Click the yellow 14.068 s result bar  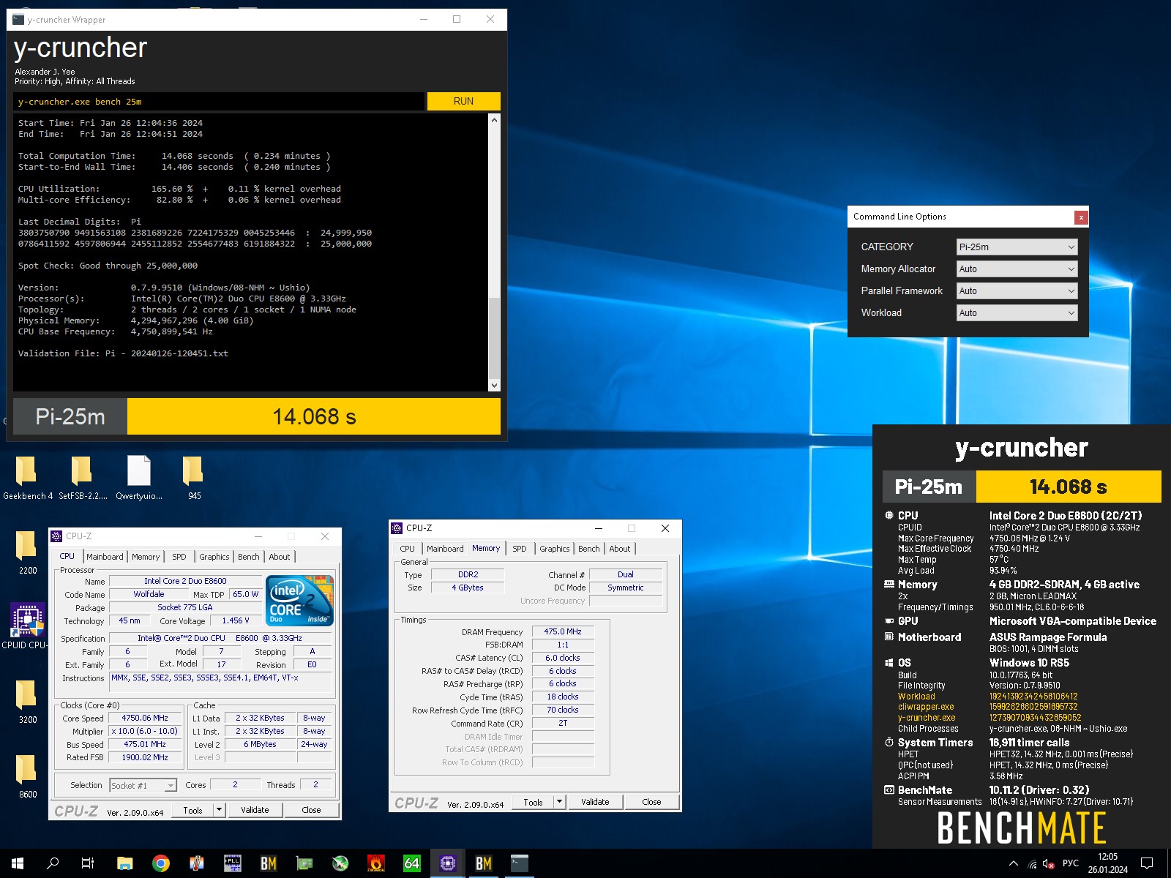pos(314,416)
